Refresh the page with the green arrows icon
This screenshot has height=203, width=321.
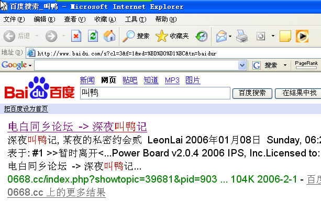pyautogui.click(x=93, y=36)
